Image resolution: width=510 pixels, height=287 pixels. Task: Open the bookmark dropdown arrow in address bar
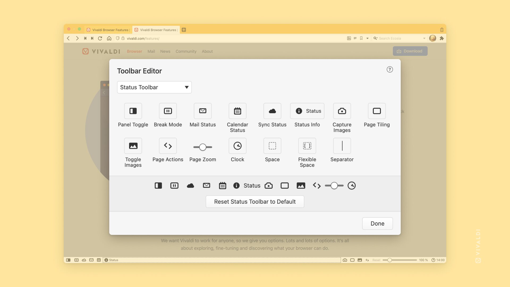pos(367,38)
